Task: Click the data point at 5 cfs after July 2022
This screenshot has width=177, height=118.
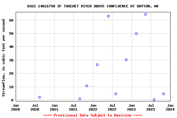Action: tap(116, 94)
